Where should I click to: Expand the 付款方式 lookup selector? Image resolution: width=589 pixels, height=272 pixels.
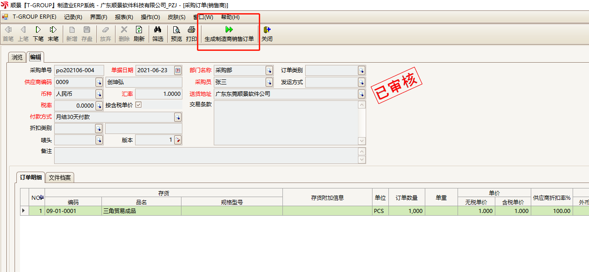tap(178, 117)
